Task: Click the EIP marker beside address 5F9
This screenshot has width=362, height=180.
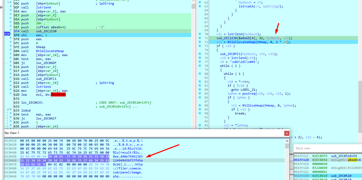Action: (7, 34)
